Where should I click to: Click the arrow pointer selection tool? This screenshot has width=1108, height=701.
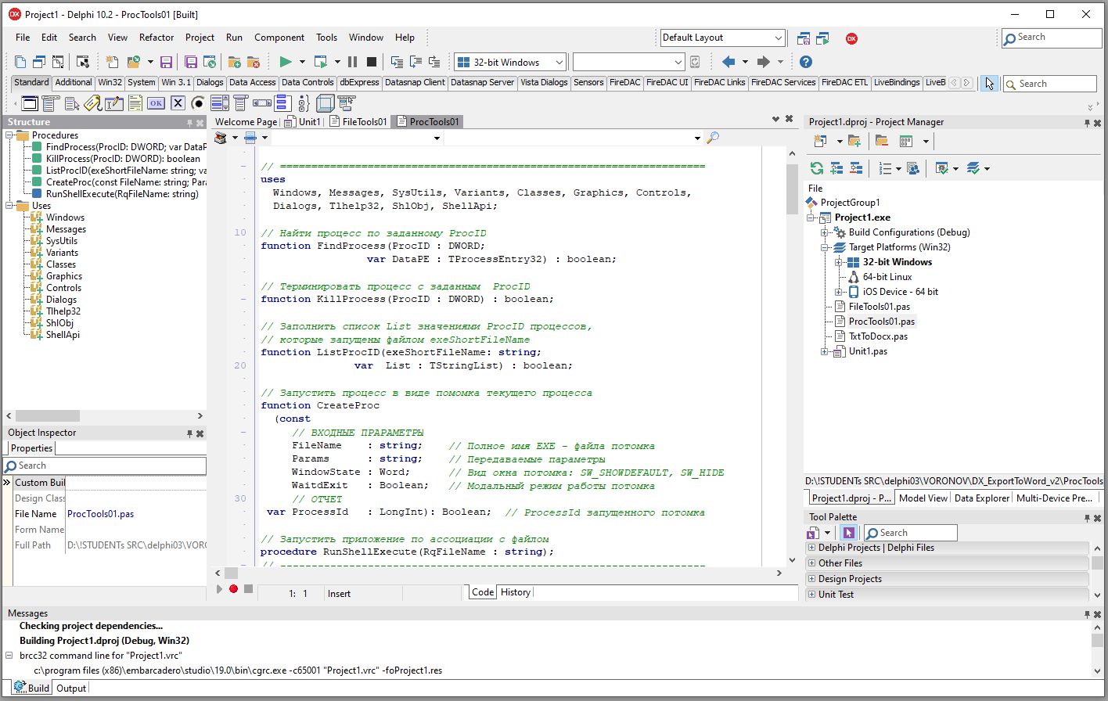click(989, 83)
